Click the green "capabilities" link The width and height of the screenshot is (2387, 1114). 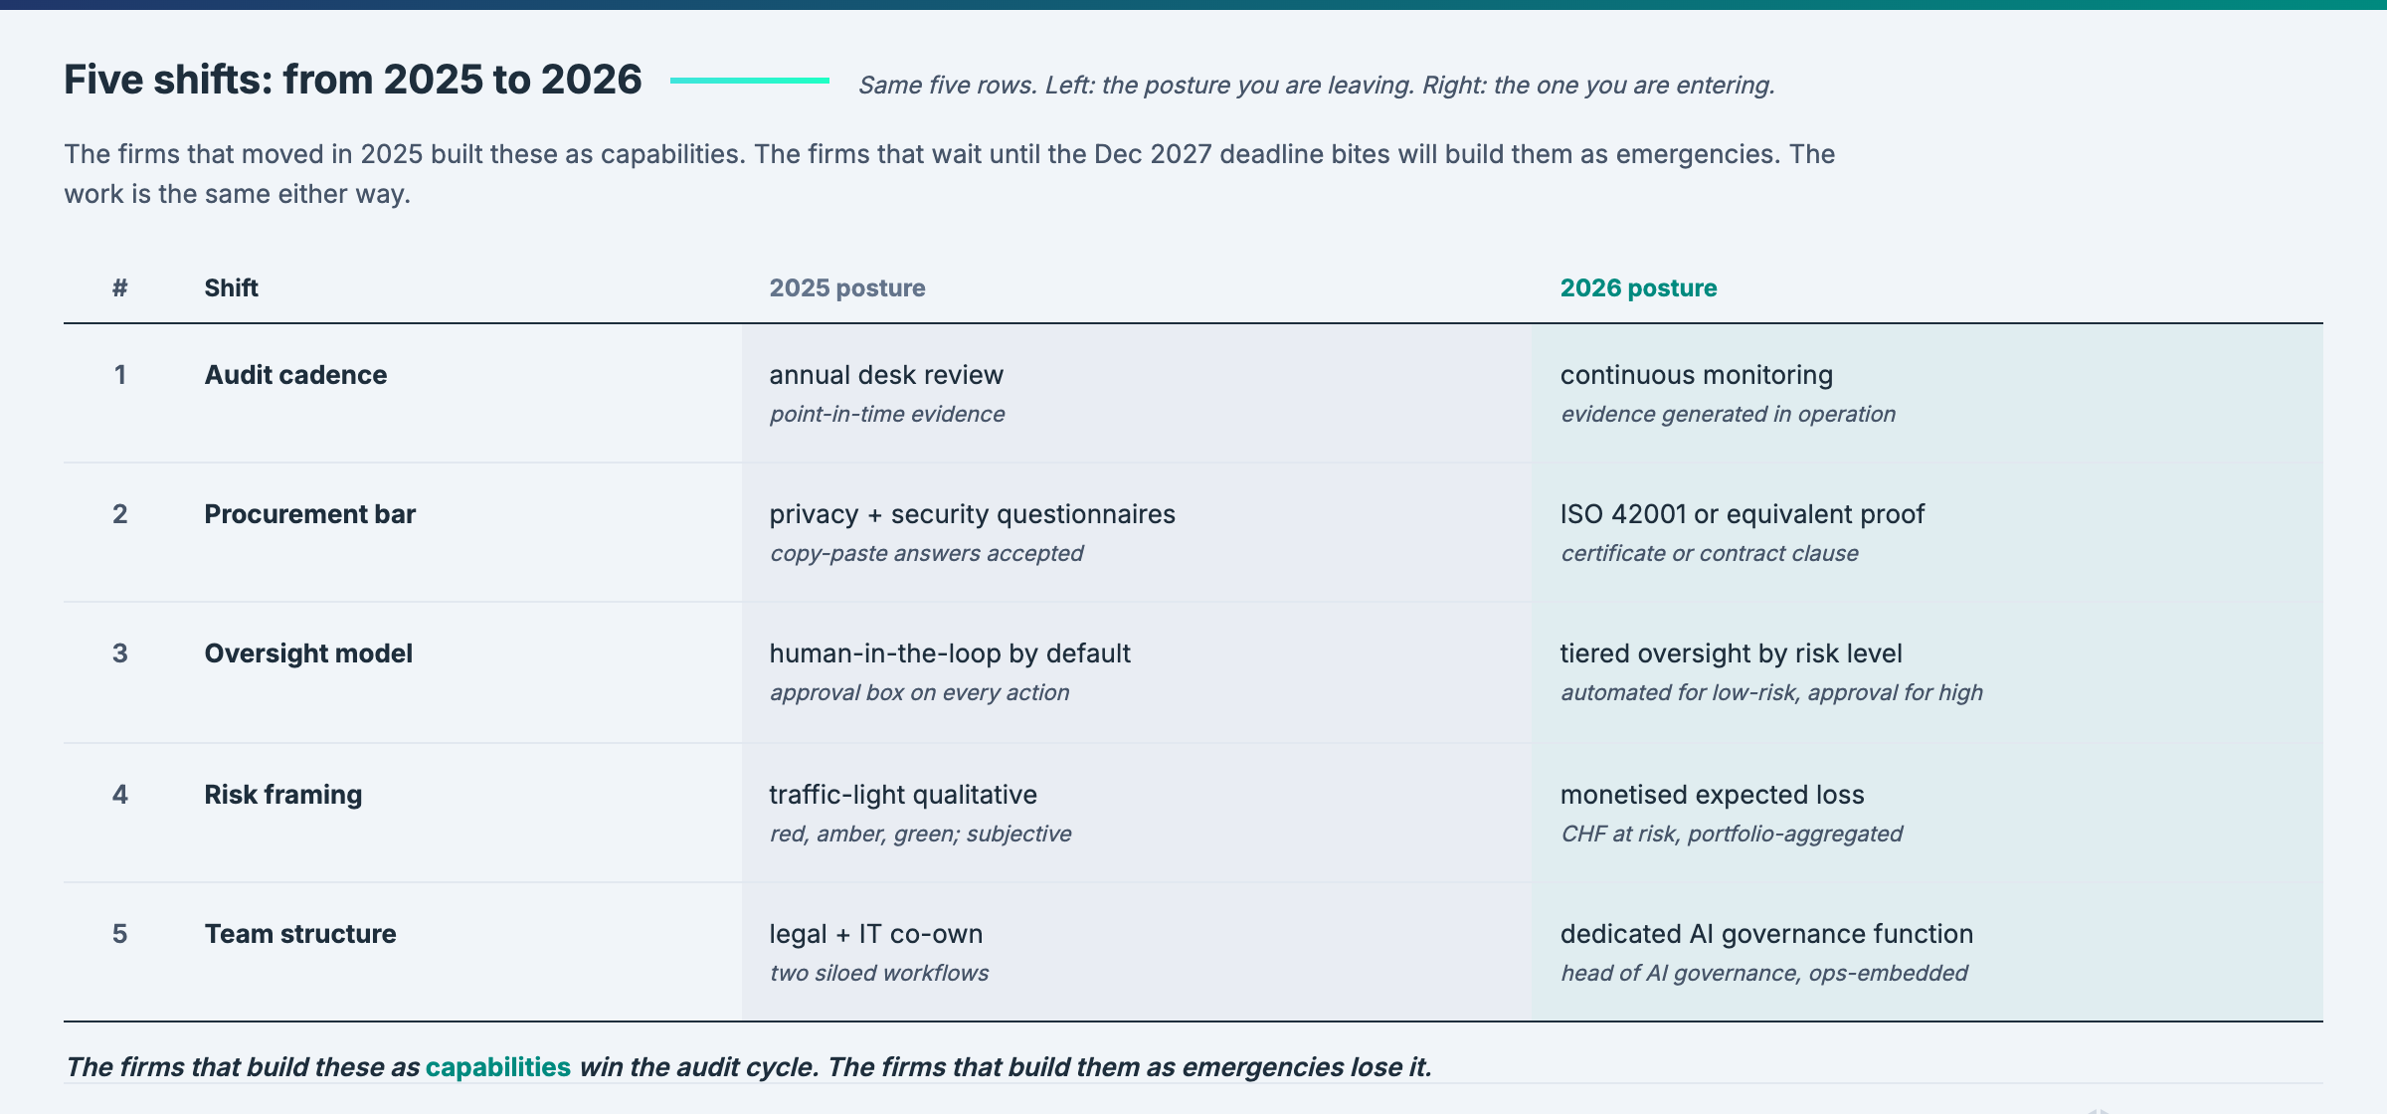497,1067
